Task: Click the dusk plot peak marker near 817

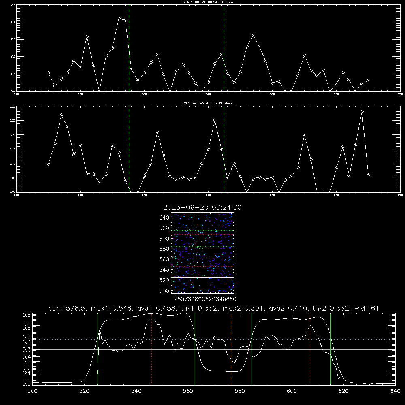Action: [61, 115]
